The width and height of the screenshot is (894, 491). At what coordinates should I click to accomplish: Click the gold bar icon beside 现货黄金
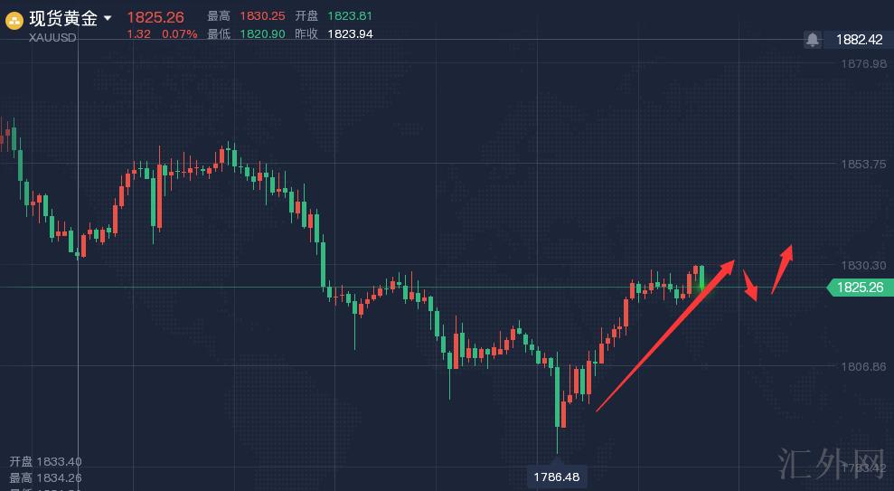point(14,20)
